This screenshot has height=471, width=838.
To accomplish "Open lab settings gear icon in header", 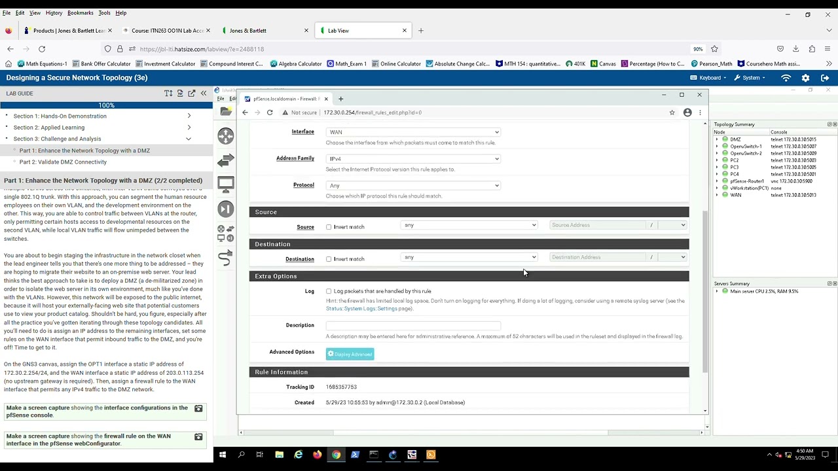I will pyautogui.click(x=806, y=78).
